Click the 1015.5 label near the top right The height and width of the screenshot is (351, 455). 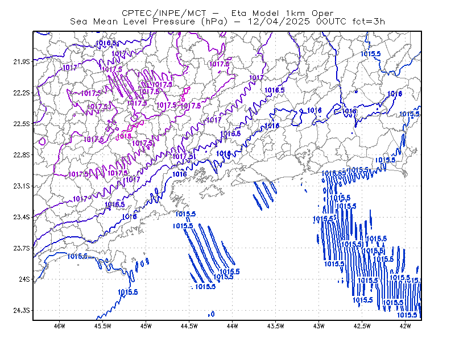(x=371, y=54)
